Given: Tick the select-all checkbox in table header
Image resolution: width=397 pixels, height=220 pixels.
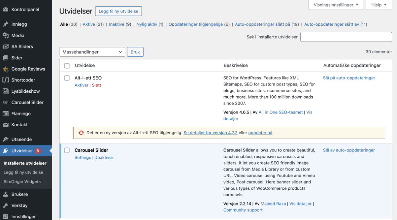Looking at the screenshot, I should coord(67,66).
